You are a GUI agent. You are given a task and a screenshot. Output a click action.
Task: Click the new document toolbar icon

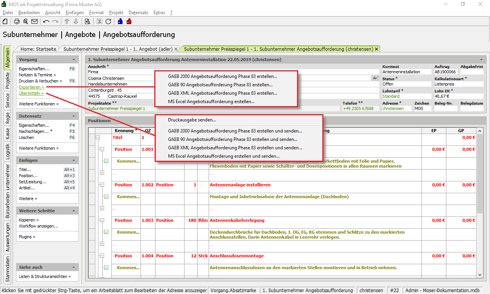tap(5, 21)
